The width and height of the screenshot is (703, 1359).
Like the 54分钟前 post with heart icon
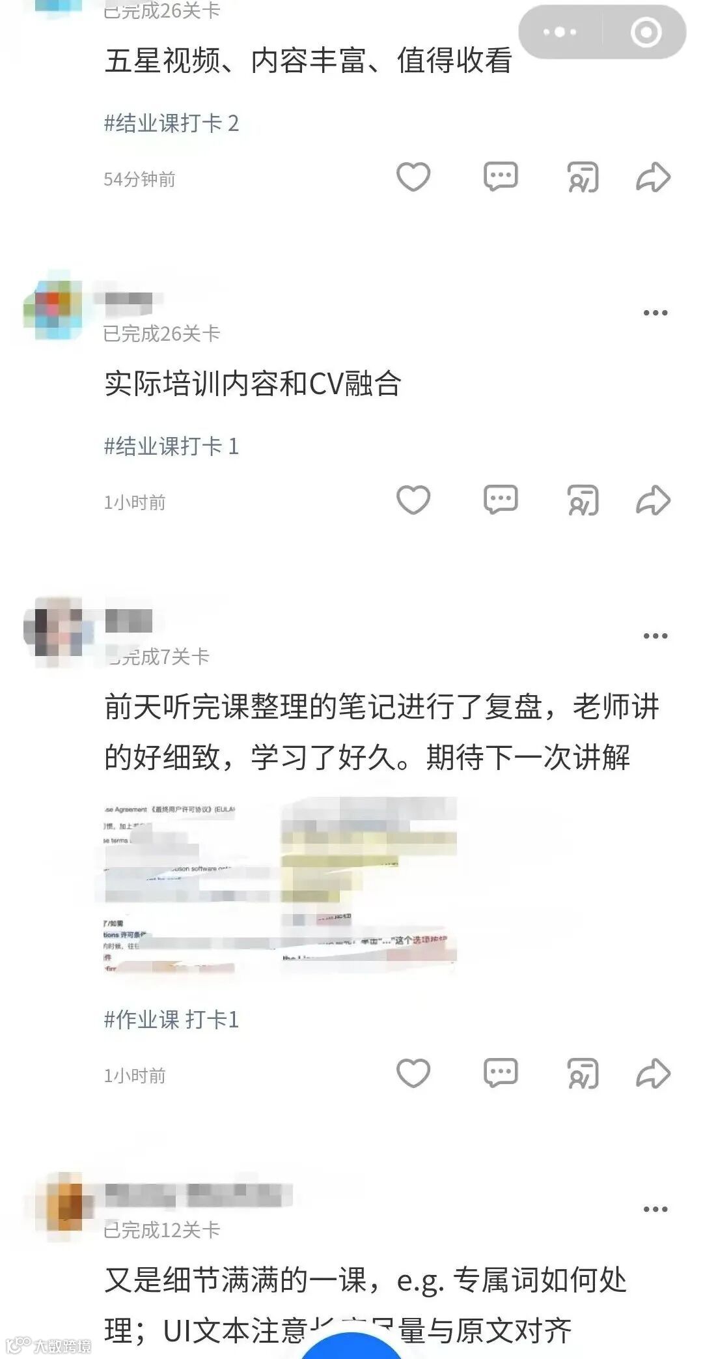(413, 177)
